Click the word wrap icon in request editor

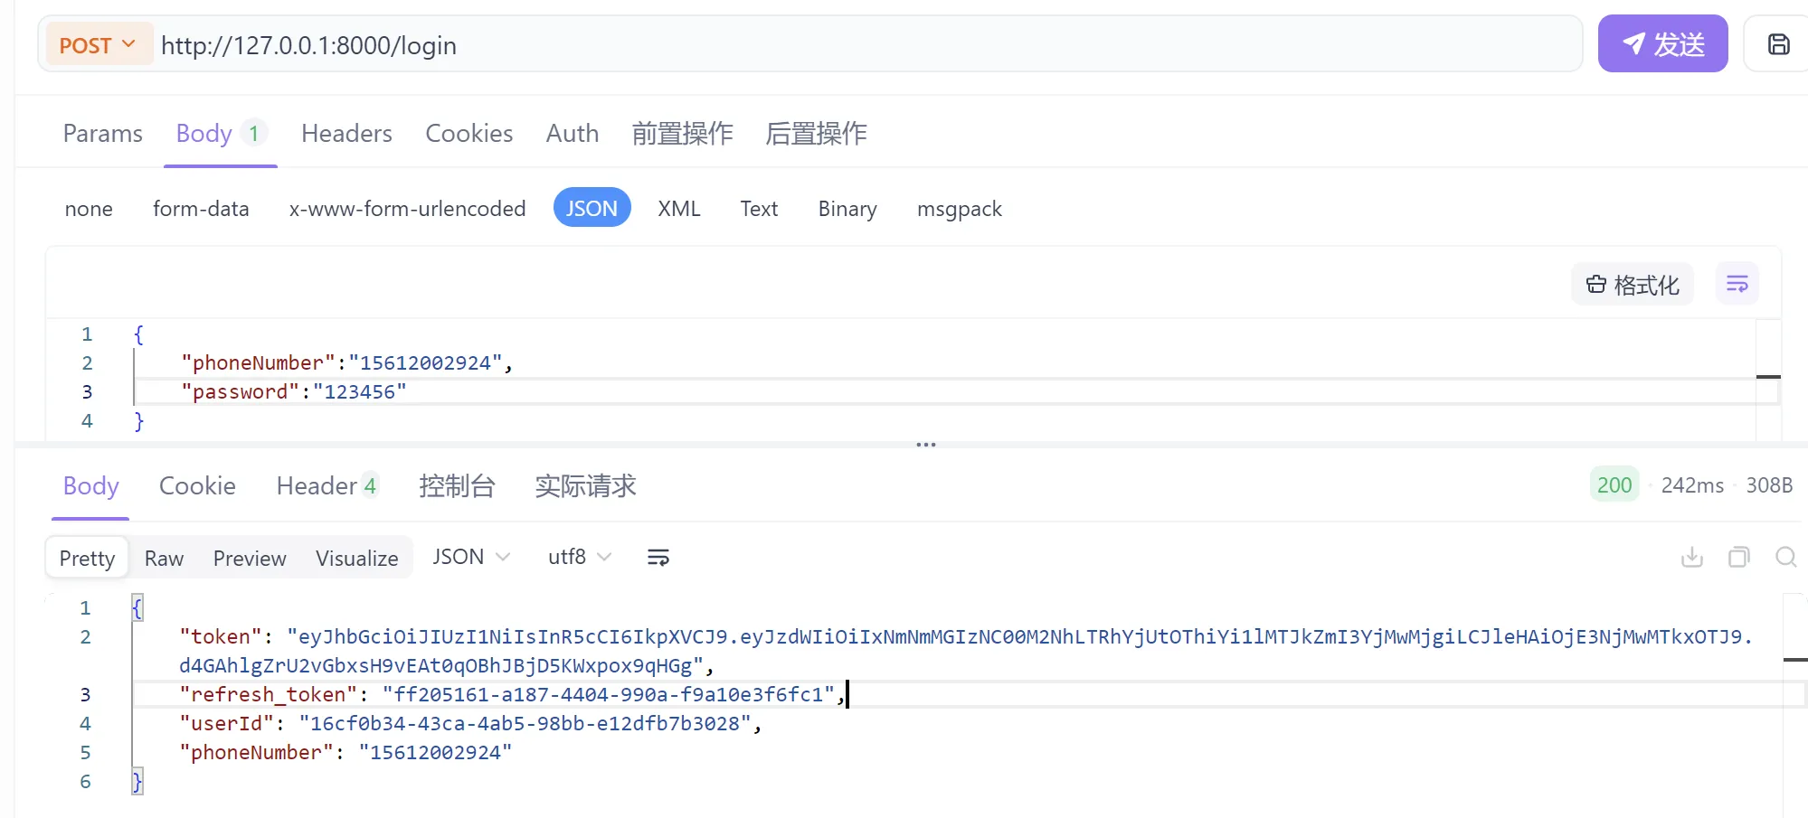pyautogui.click(x=1737, y=285)
